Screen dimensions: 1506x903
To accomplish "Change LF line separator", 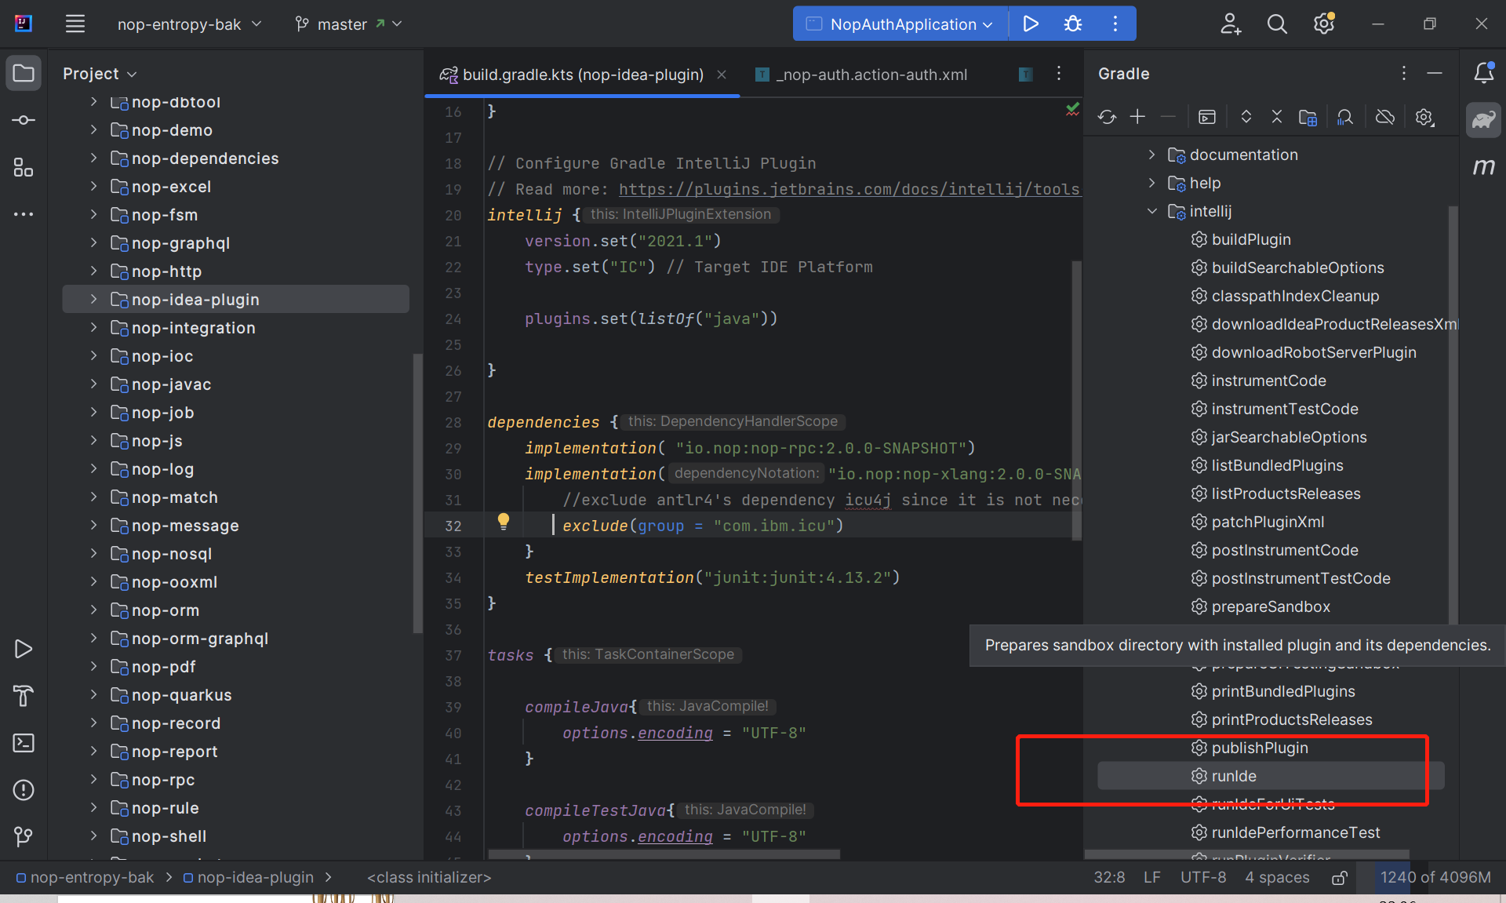I will tap(1151, 877).
